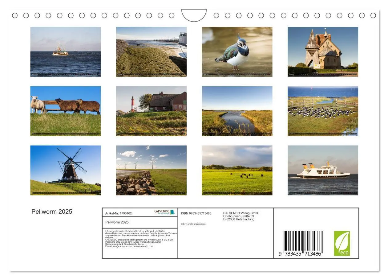Open the harbor pier and grassy dike photo

tap(151, 51)
